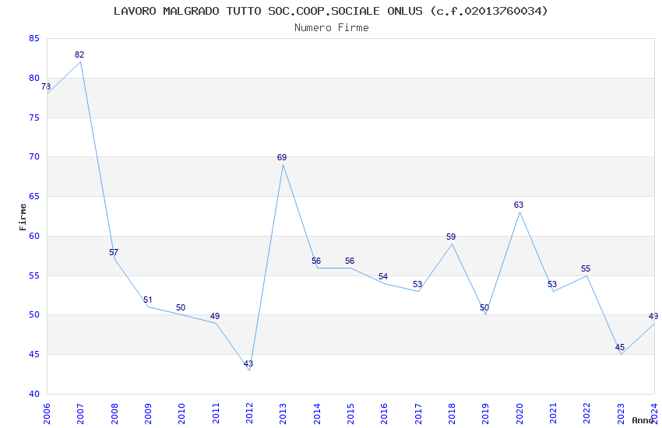Click the y-axis value 45
662x428 pixels.
pyautogui.click(x=34, y=355)
